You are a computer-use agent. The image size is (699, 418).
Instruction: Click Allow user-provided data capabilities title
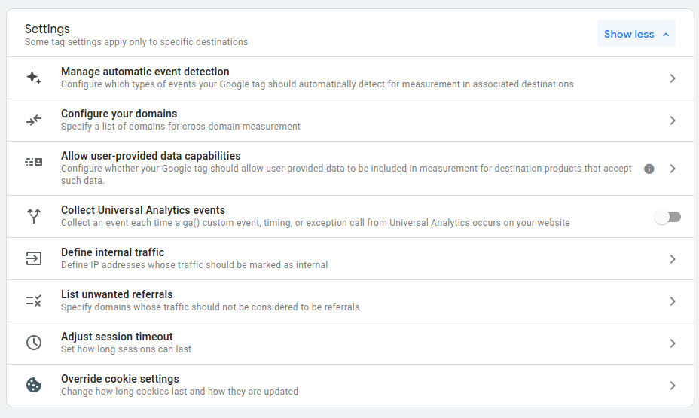[x=151, y=156]
